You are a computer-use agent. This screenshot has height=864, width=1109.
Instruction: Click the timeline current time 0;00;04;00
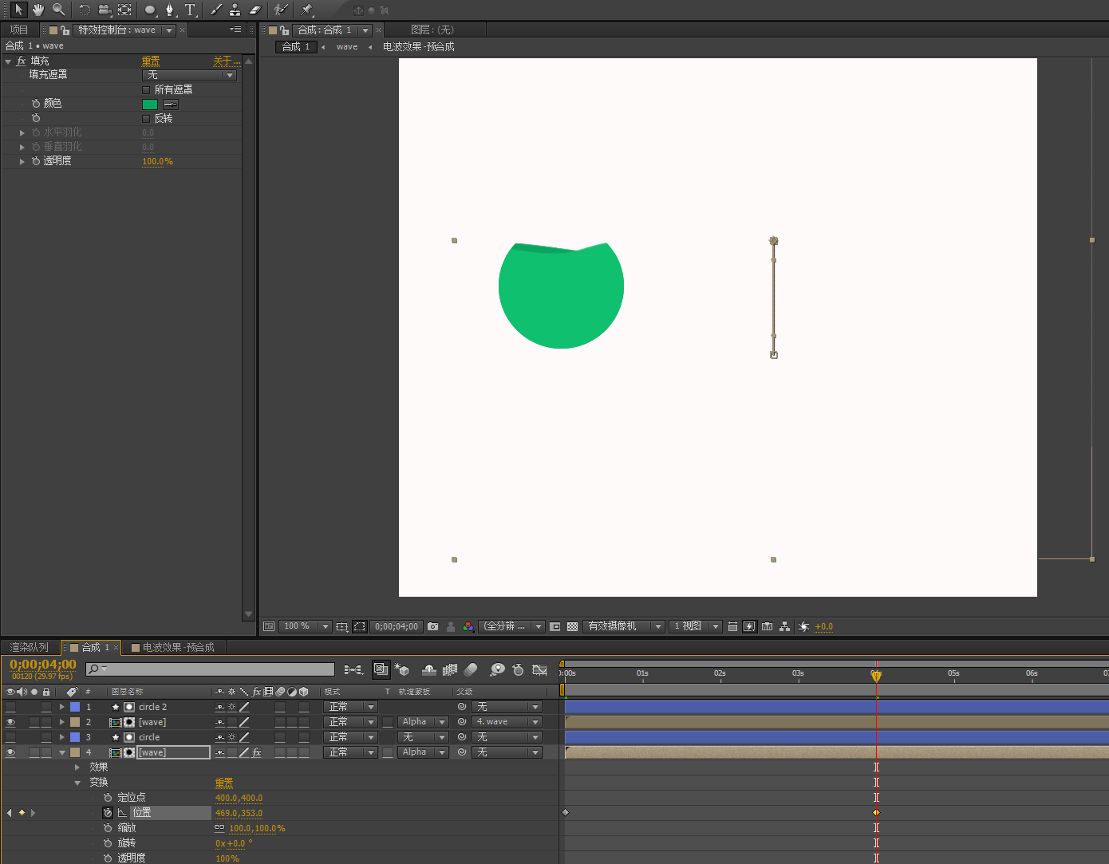coord(43,665)
